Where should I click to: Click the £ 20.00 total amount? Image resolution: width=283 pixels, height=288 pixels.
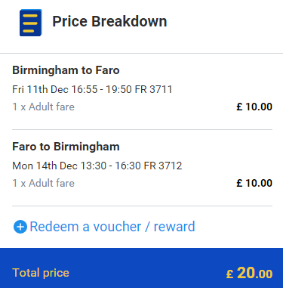click(249, 273)
